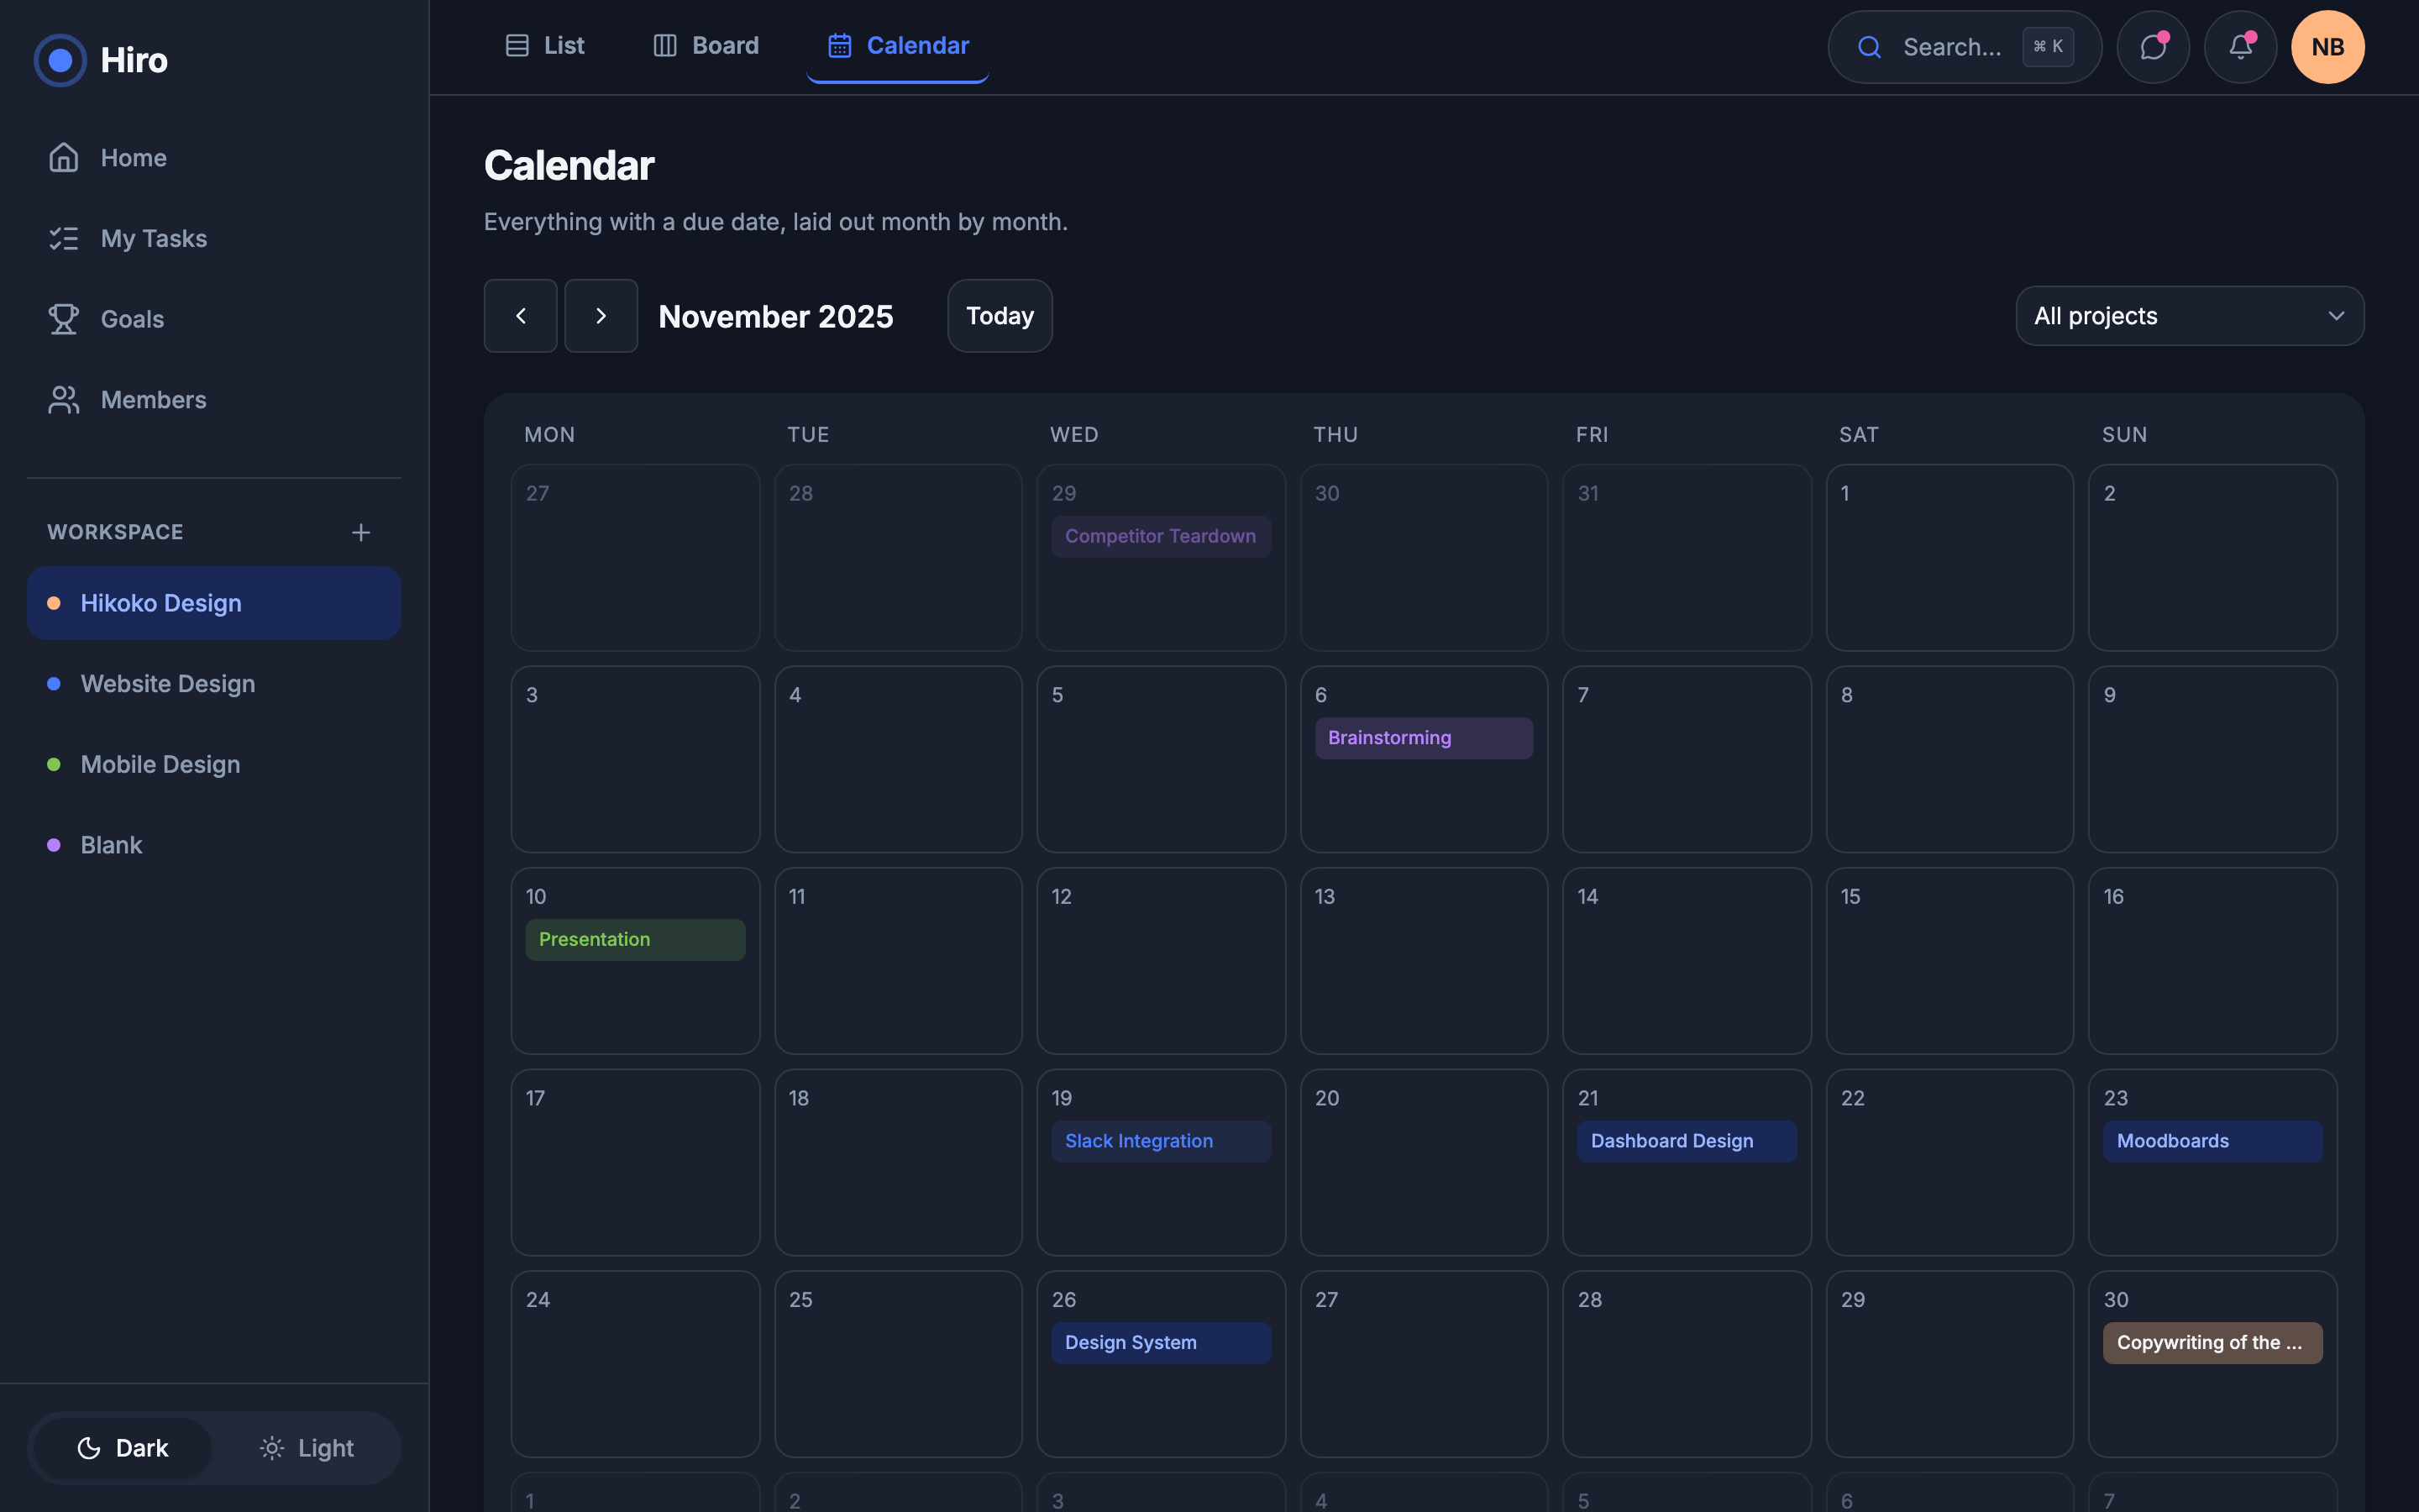This screenshot has height=1512, width=2419.
Task: Select the Calendar view tab
Action: (x=898, y=46)
